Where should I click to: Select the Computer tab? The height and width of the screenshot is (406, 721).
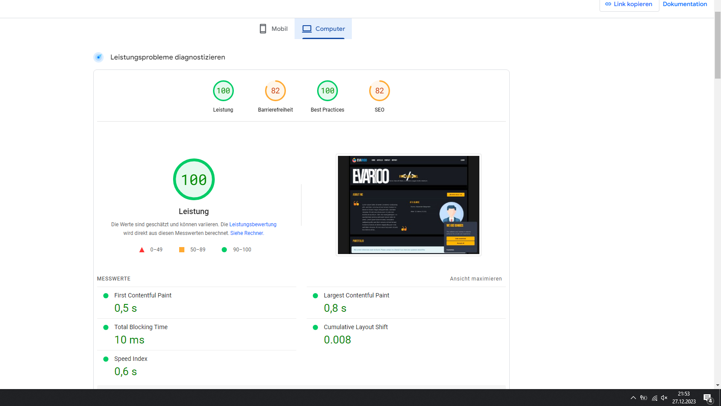pos(323,29)
